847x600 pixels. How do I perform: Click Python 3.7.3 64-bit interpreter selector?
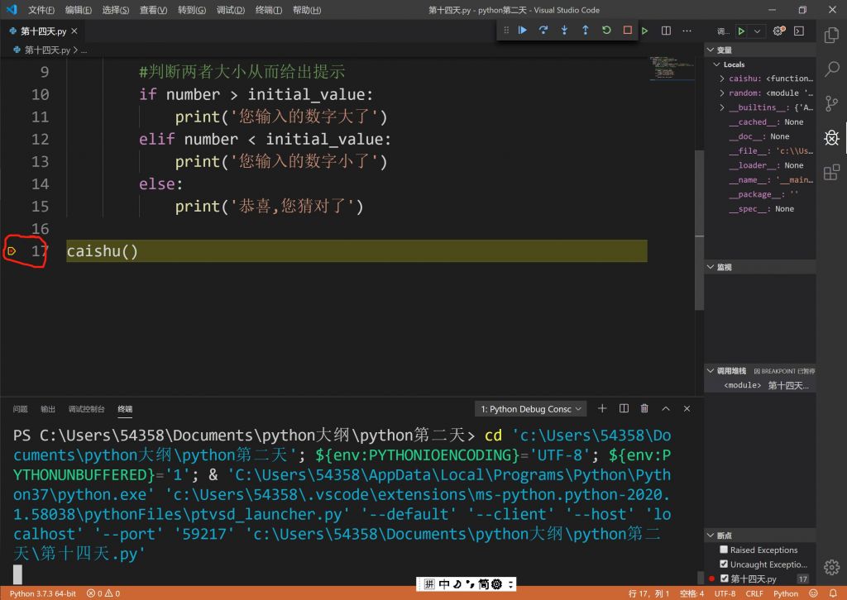click(x=42, y=593)
